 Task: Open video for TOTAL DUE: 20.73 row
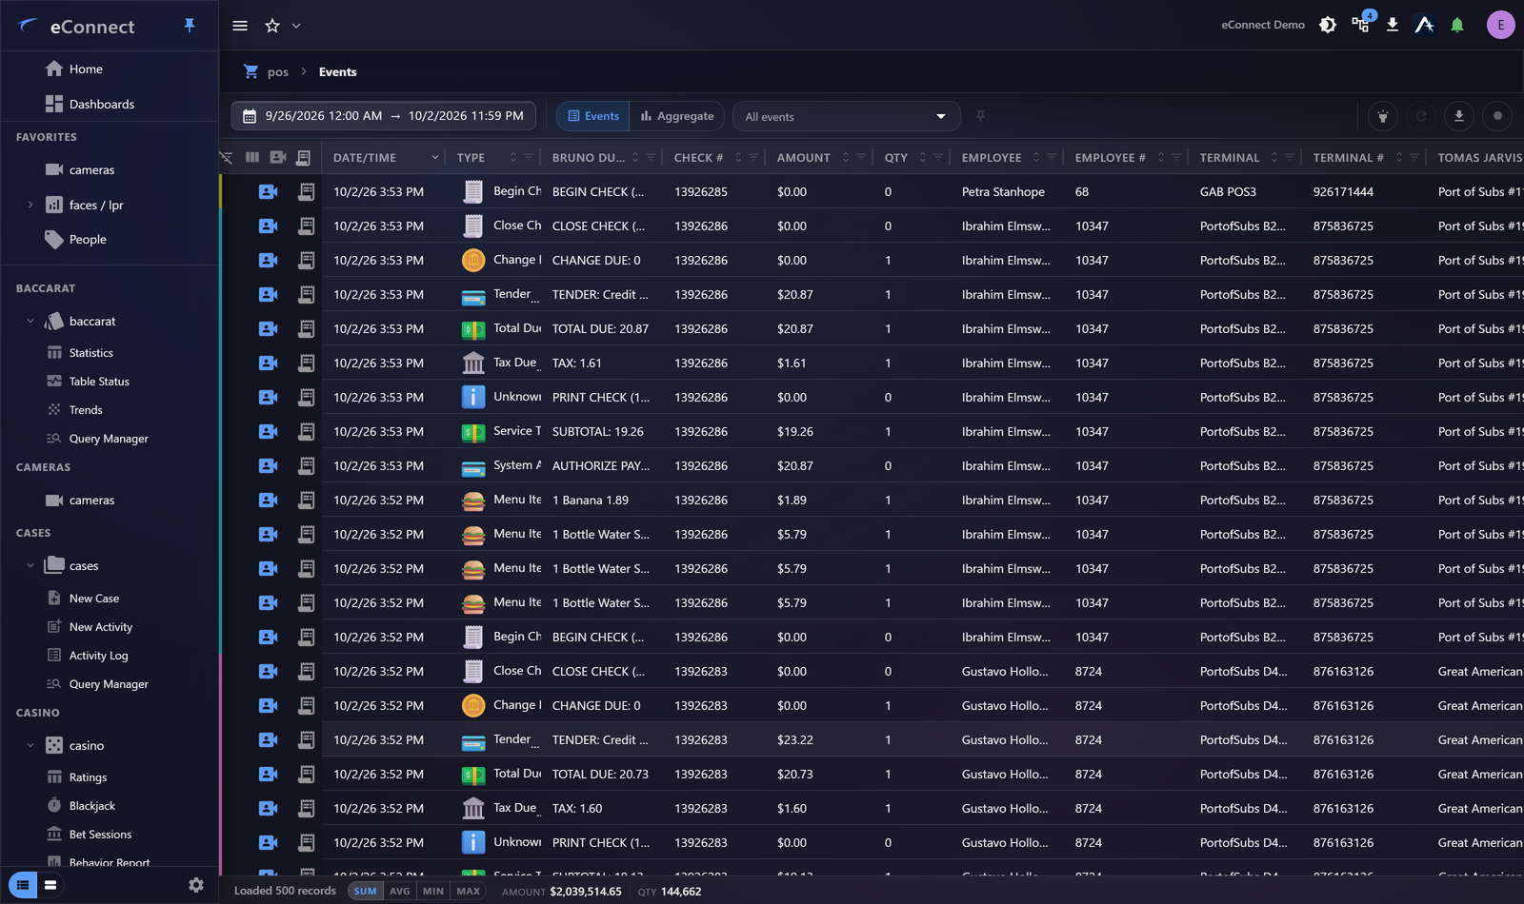click(x=269, y=774)
